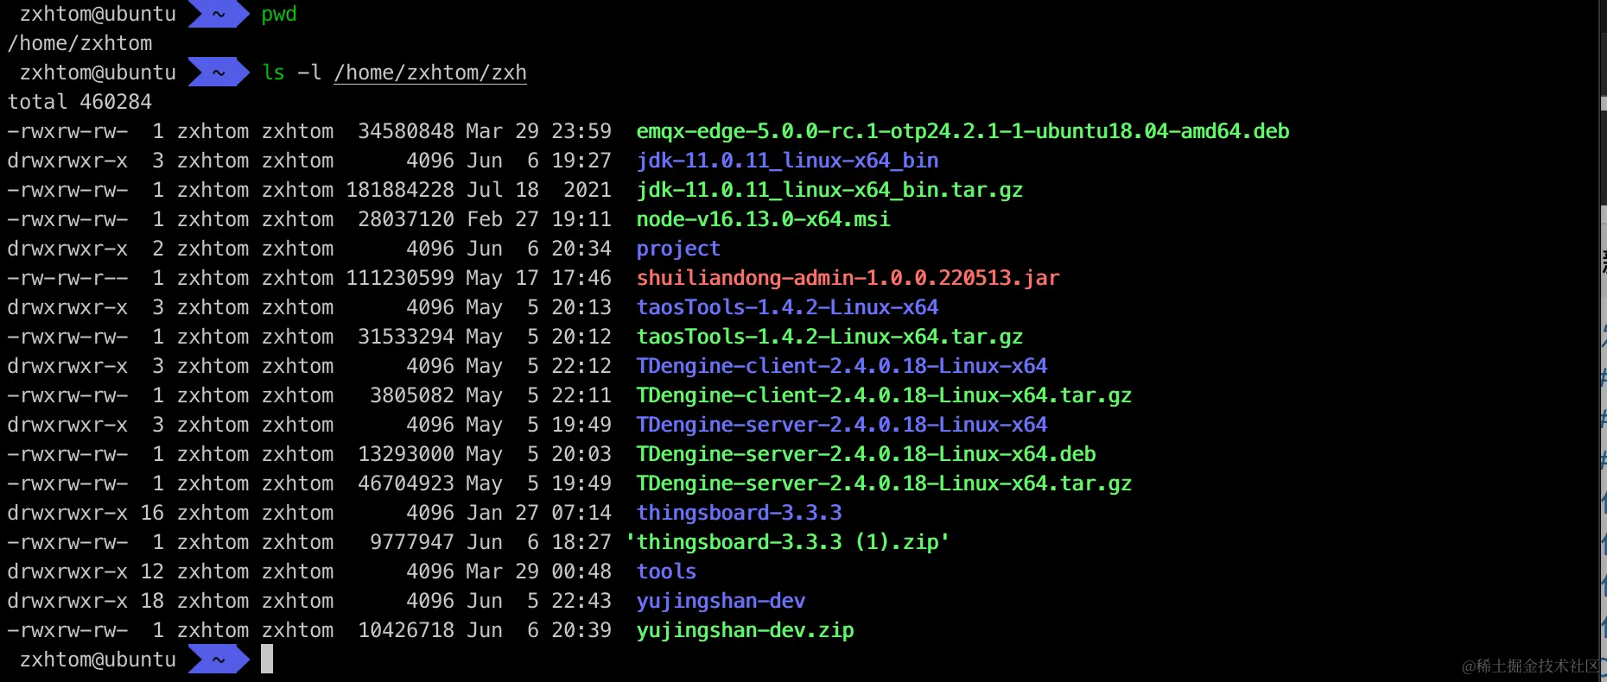Click the tools directory name
The width and height of the screenshot is (1607, 682).
point(666,571)
